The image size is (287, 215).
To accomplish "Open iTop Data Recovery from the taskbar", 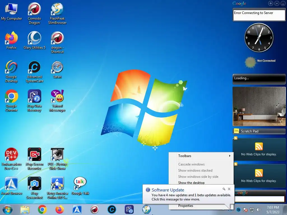I will tap(129, 210).
